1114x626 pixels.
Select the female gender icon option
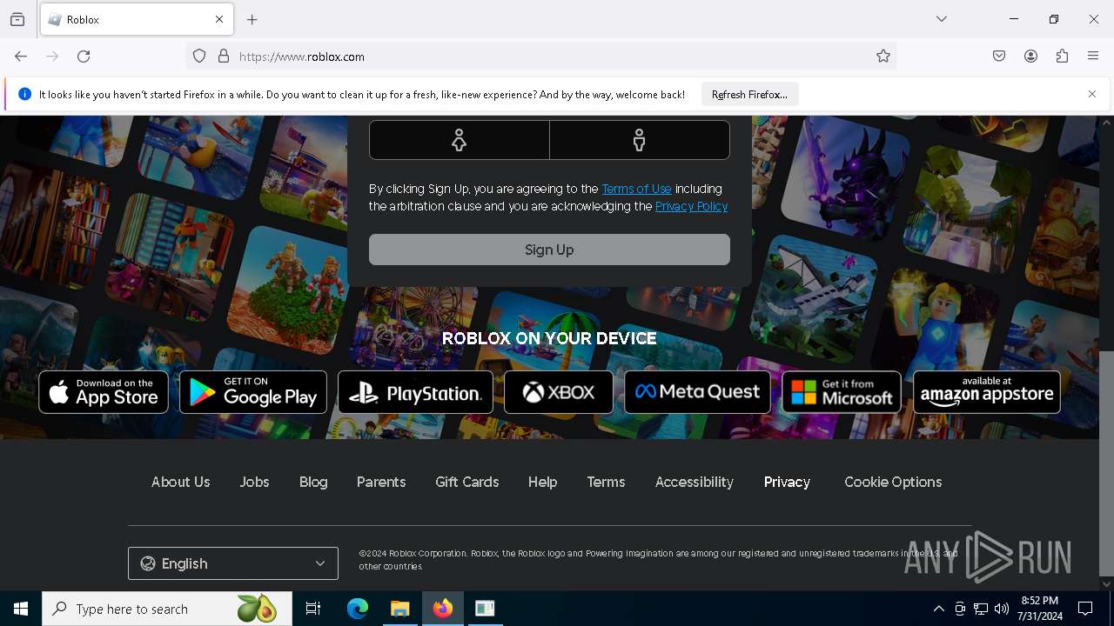(x=459, y=140)
